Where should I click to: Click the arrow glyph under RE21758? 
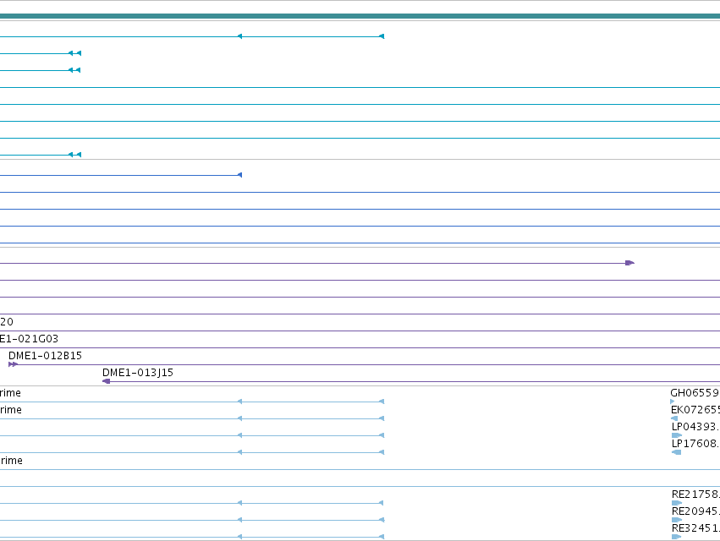pos(676,503)
